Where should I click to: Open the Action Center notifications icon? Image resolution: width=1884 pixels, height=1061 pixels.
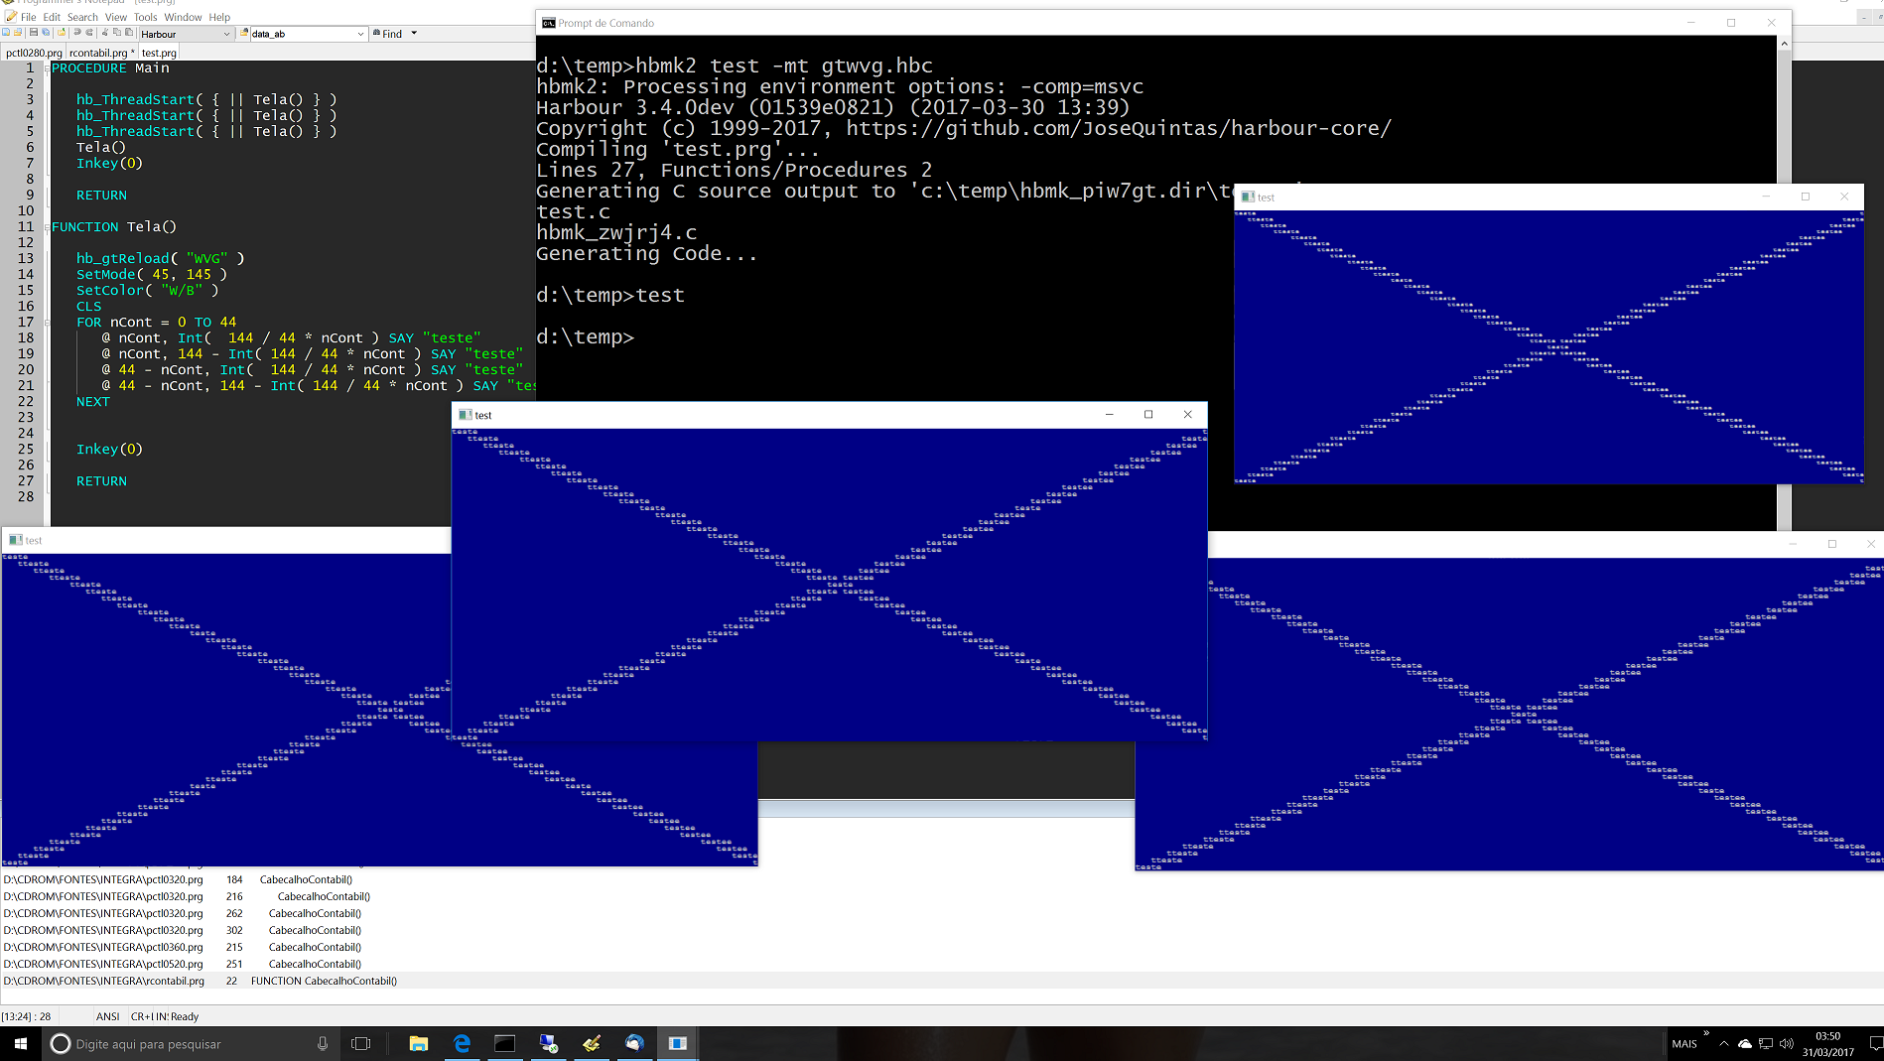pos(1875,1043)
